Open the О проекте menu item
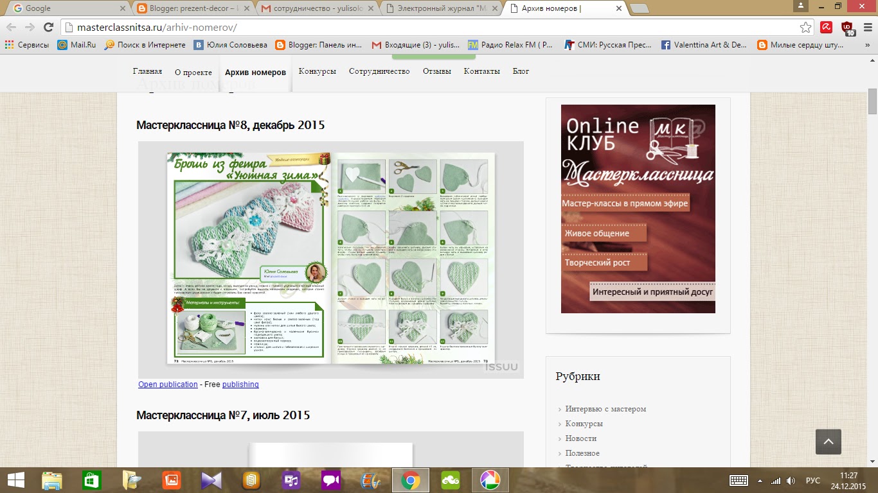The height and width of the screenshot is (493, 878). [x=193, y=72]
